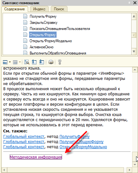Click the document icon beside ЗакрытьСправку
Image resolution: width=138 pixels, height=173 pixels.
(25, 22)
